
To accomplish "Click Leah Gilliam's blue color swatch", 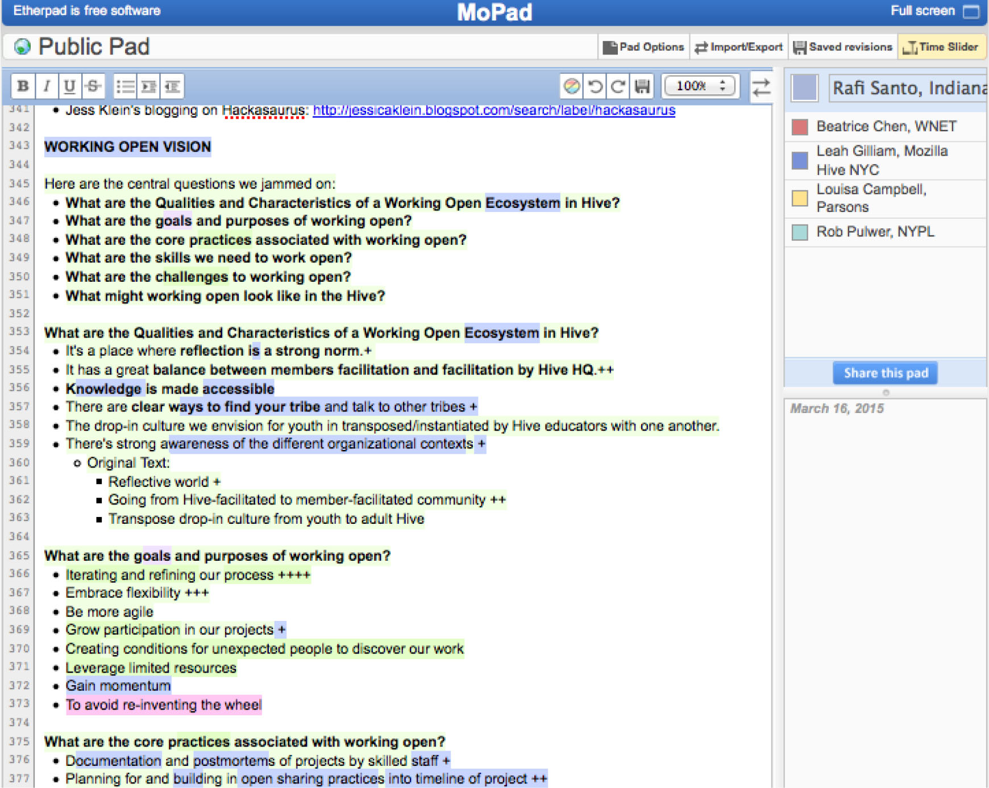I will (800, 161).
